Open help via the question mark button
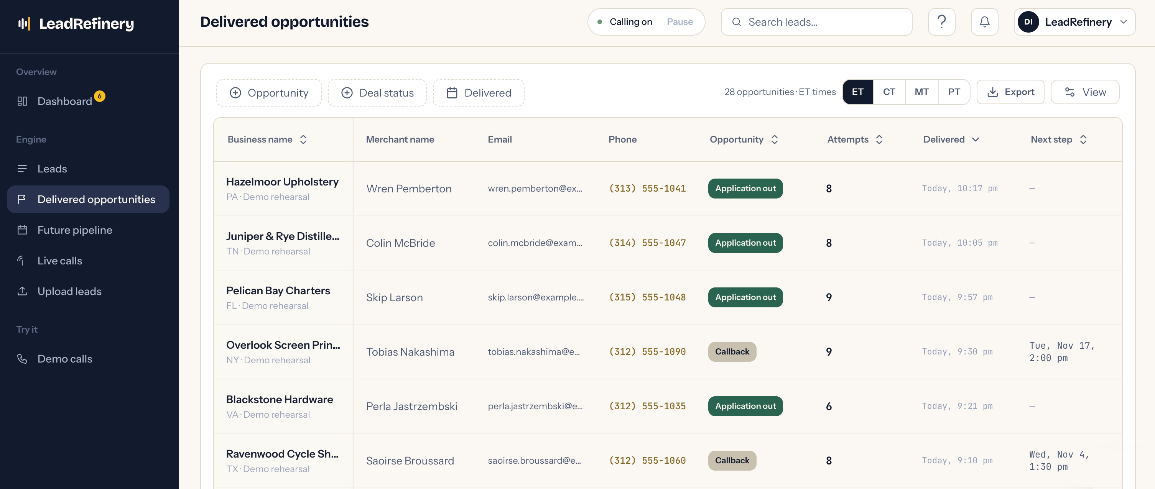This screenshot has height=489, width=1155. click(x=941, y=22)
